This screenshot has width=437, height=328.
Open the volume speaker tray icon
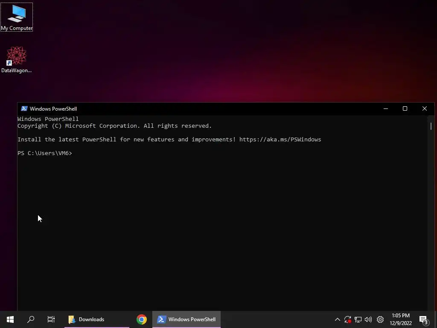(368, 319)
